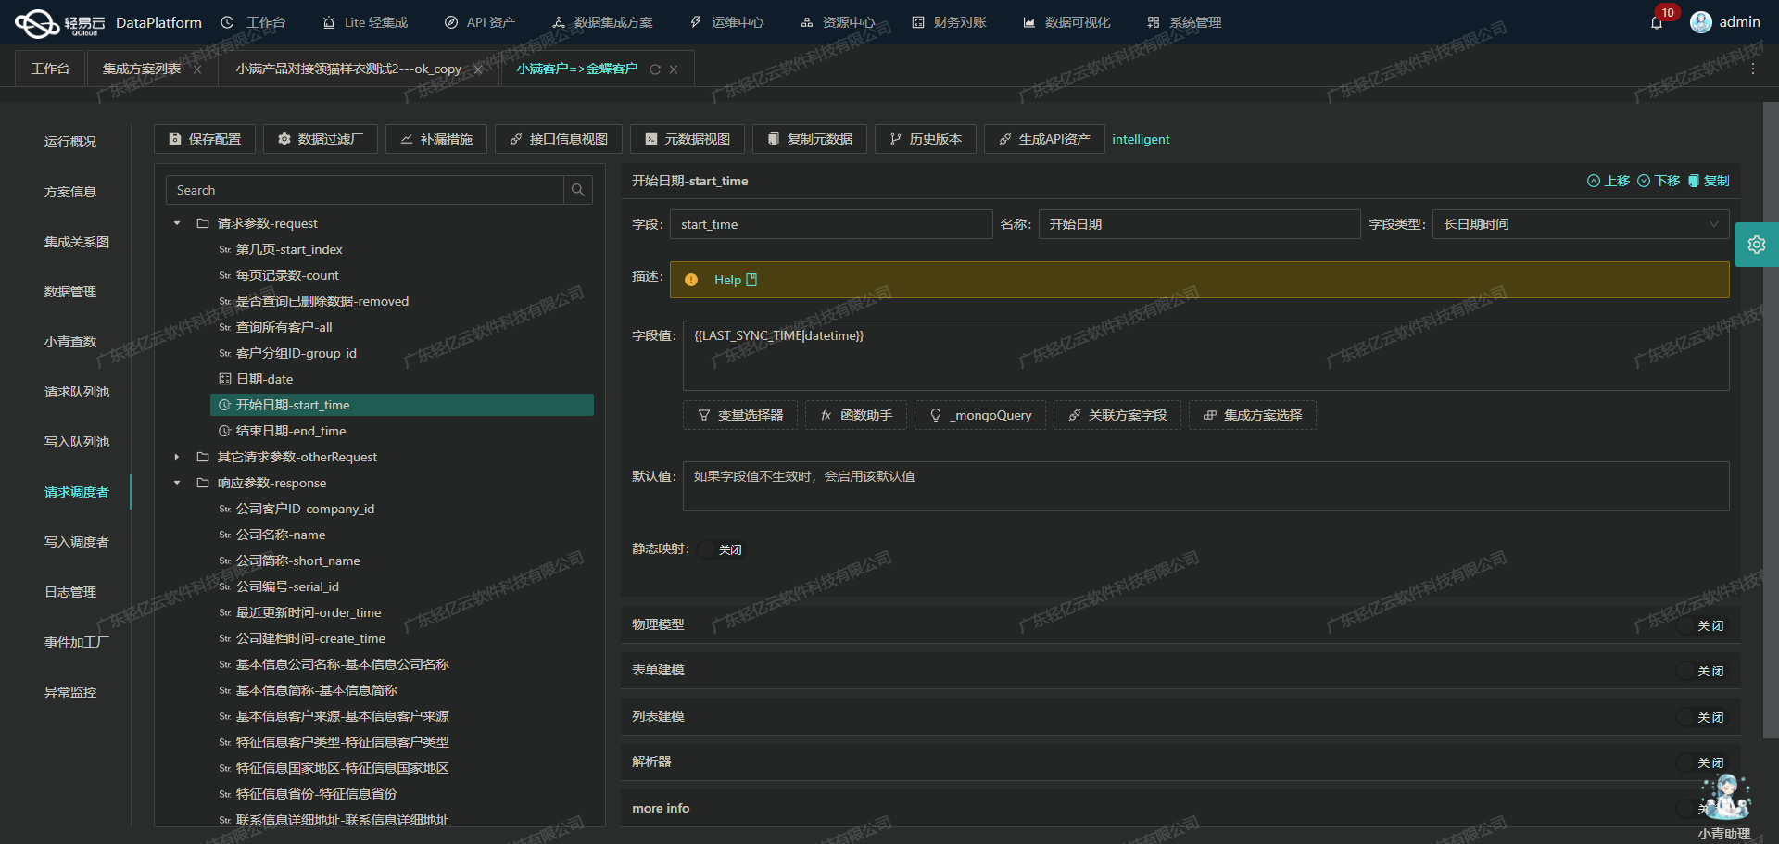Screen dimensions: 1779x844
Task: Open 补漏措施
Action: (436, 139)
